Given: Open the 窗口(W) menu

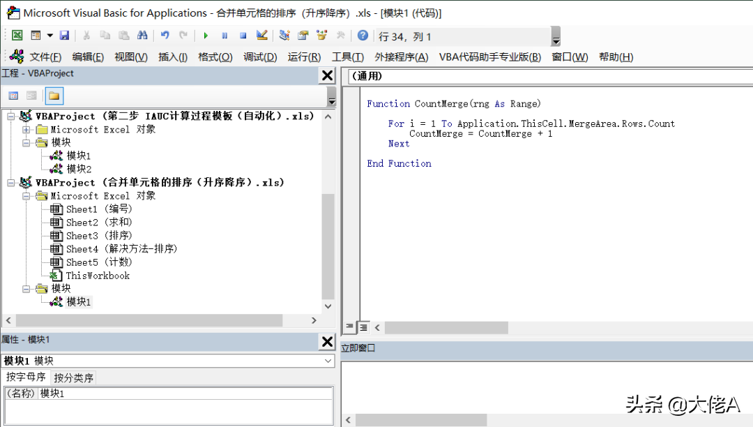Looking at the screenshot, I should [x=570, y=57].
